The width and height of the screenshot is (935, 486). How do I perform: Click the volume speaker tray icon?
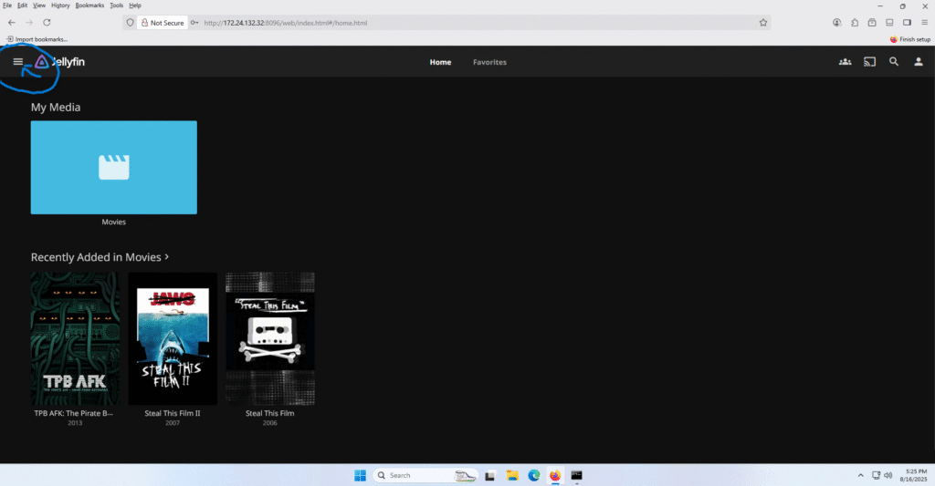[x=888, y=475]
